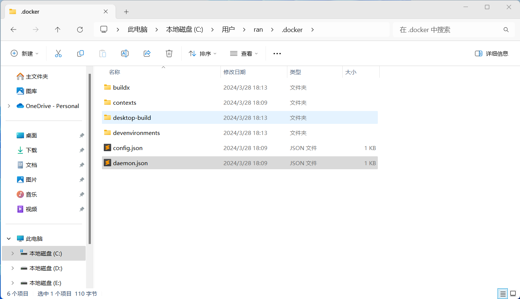This screenshot has height=299, width=520.
Task: Open the three-dot more options menu
Action: [x=277, y=53]
